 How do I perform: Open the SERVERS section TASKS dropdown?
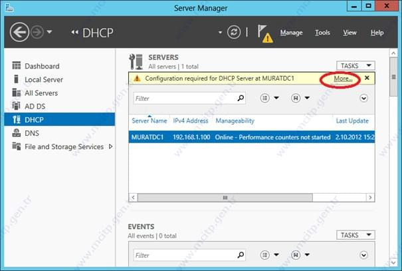(x=355, y=65)
